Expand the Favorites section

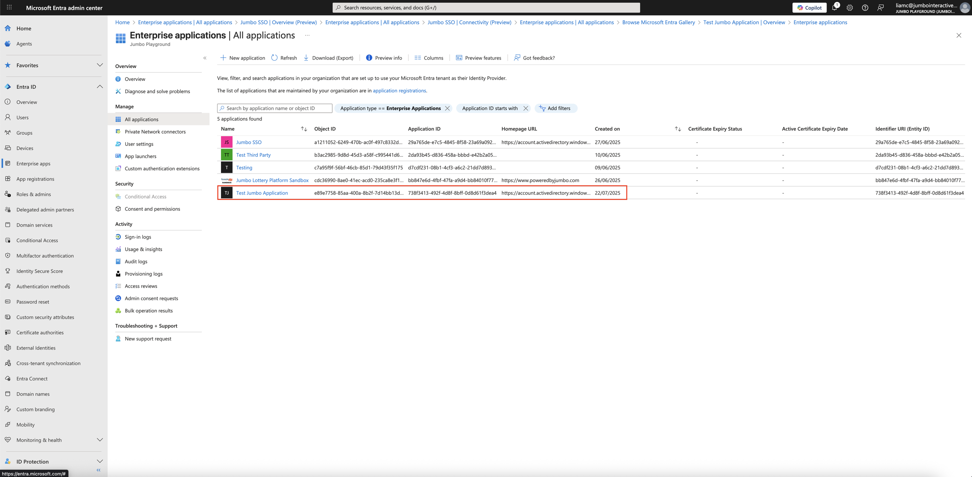tap(99, 65)
